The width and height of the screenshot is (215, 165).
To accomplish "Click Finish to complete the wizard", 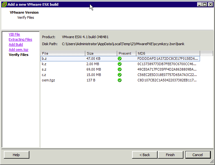I will (170, 155).
